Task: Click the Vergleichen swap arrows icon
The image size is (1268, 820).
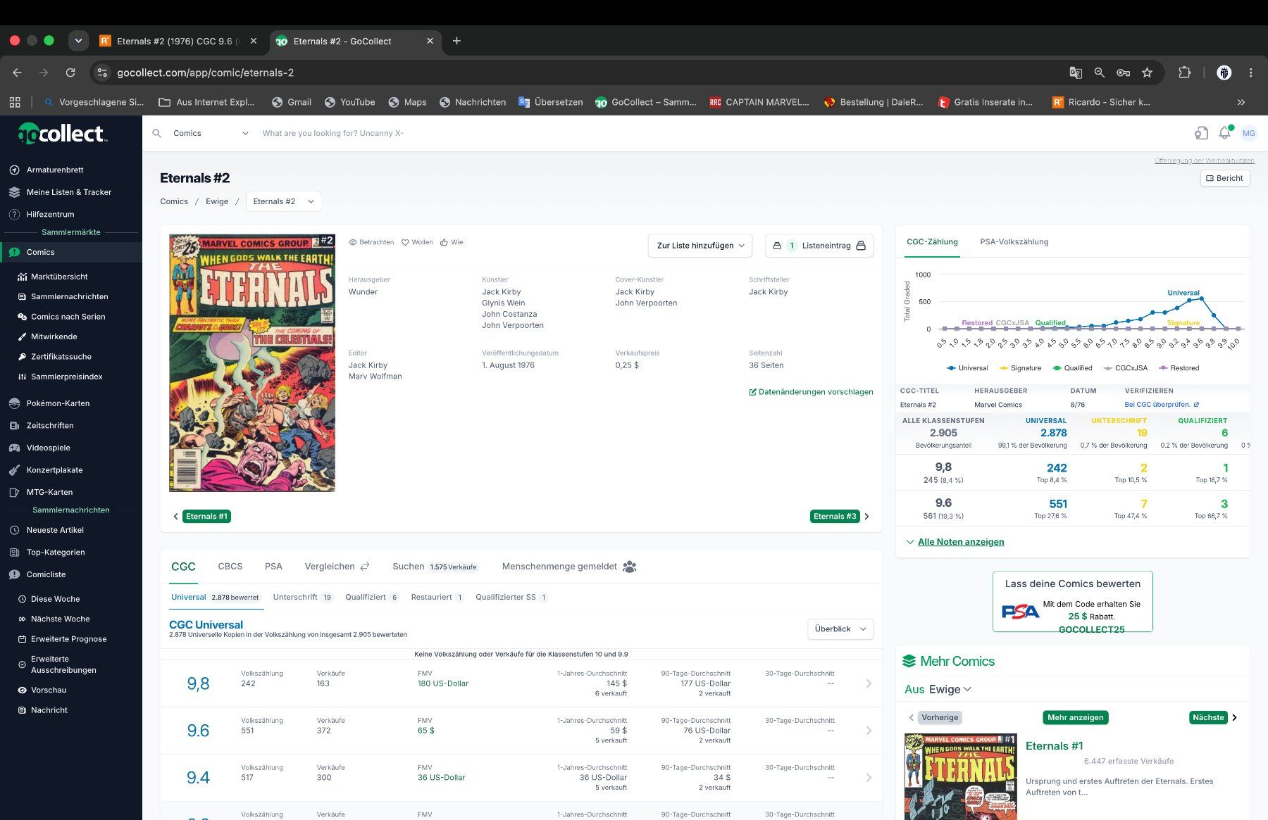Action: point(365,567)
